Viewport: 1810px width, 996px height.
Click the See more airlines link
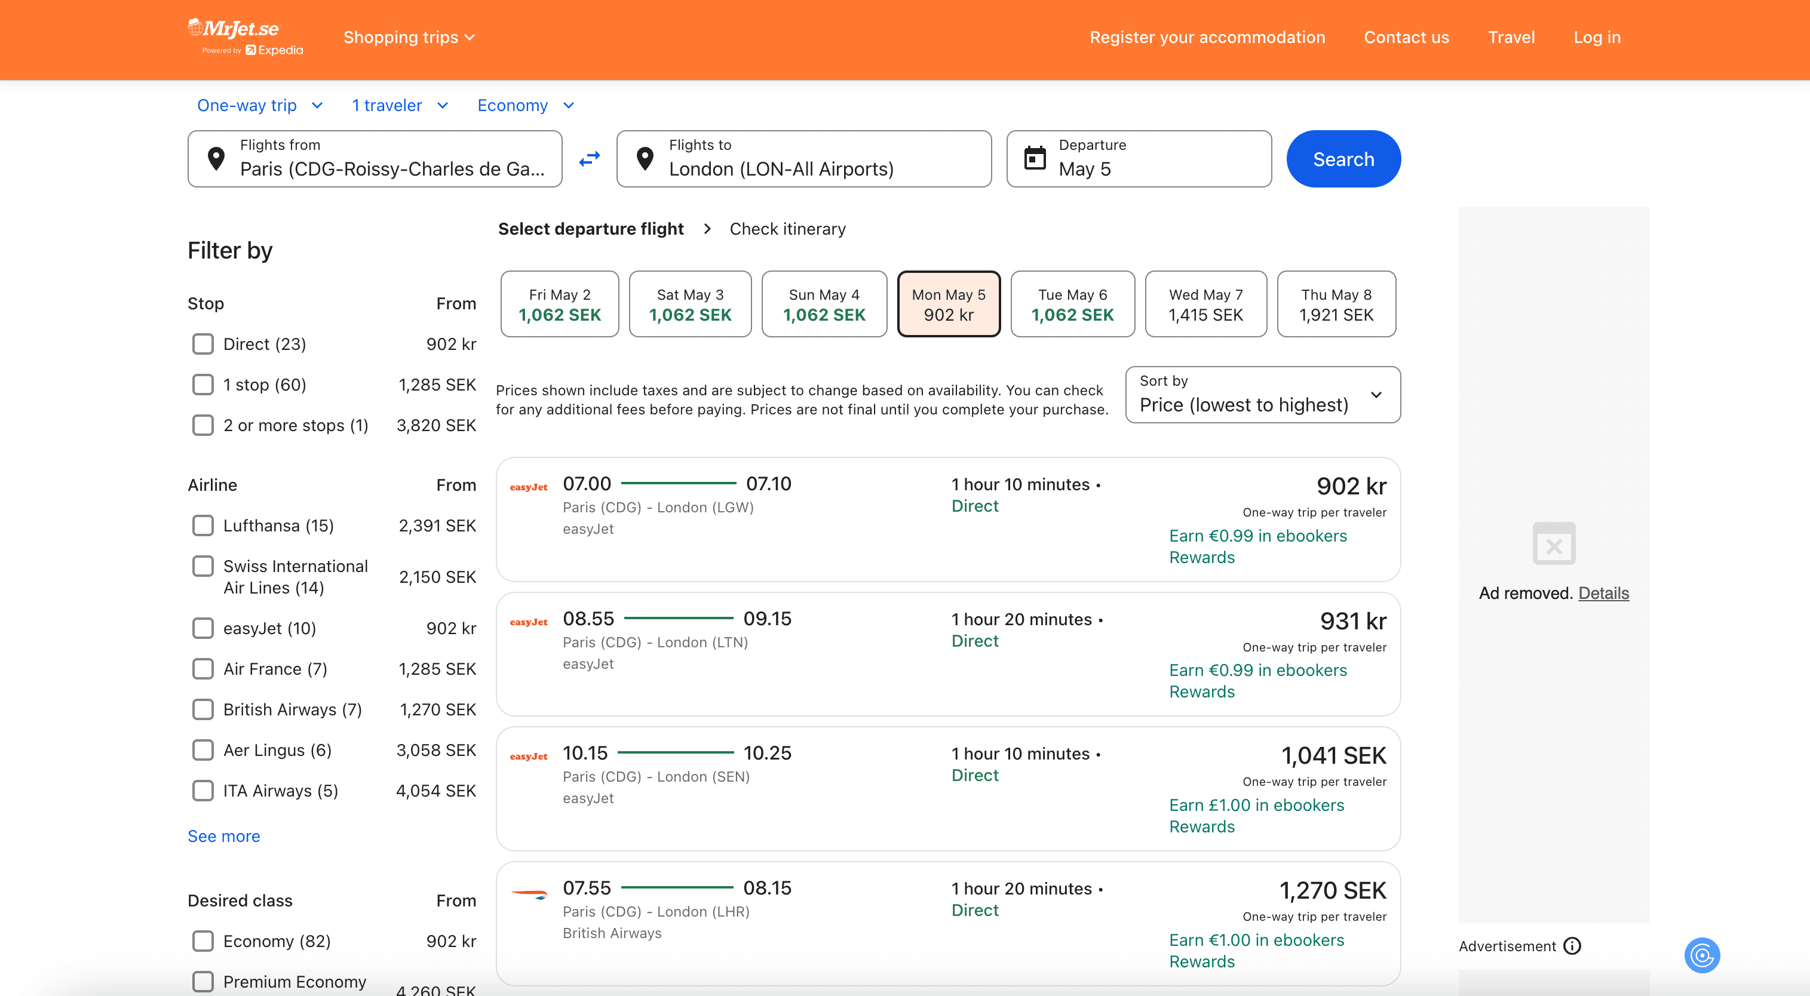point(223,836)
